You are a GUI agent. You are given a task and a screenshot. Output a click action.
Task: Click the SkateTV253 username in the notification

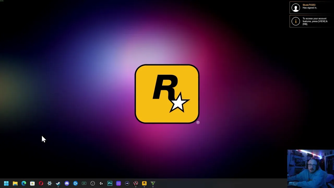tap(309, 5)
